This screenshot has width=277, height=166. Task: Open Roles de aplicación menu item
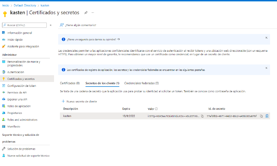coord(19,106)
